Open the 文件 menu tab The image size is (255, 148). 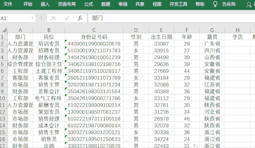point(8,4)
